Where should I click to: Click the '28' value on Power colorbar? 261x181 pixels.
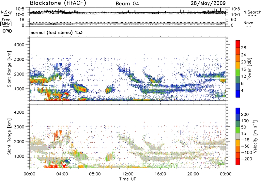[243, 48]
